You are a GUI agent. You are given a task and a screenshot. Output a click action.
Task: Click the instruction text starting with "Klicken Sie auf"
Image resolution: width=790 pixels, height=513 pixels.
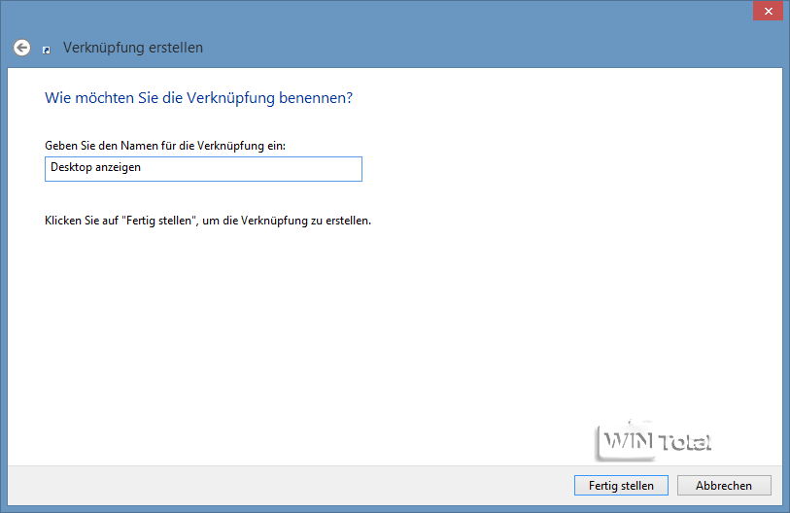pos(208,221)
